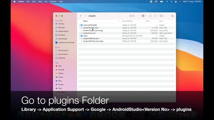The width and height of the screenshot is (214, 120).
Task: Open the Apple menu
Action: pos(14,2)
